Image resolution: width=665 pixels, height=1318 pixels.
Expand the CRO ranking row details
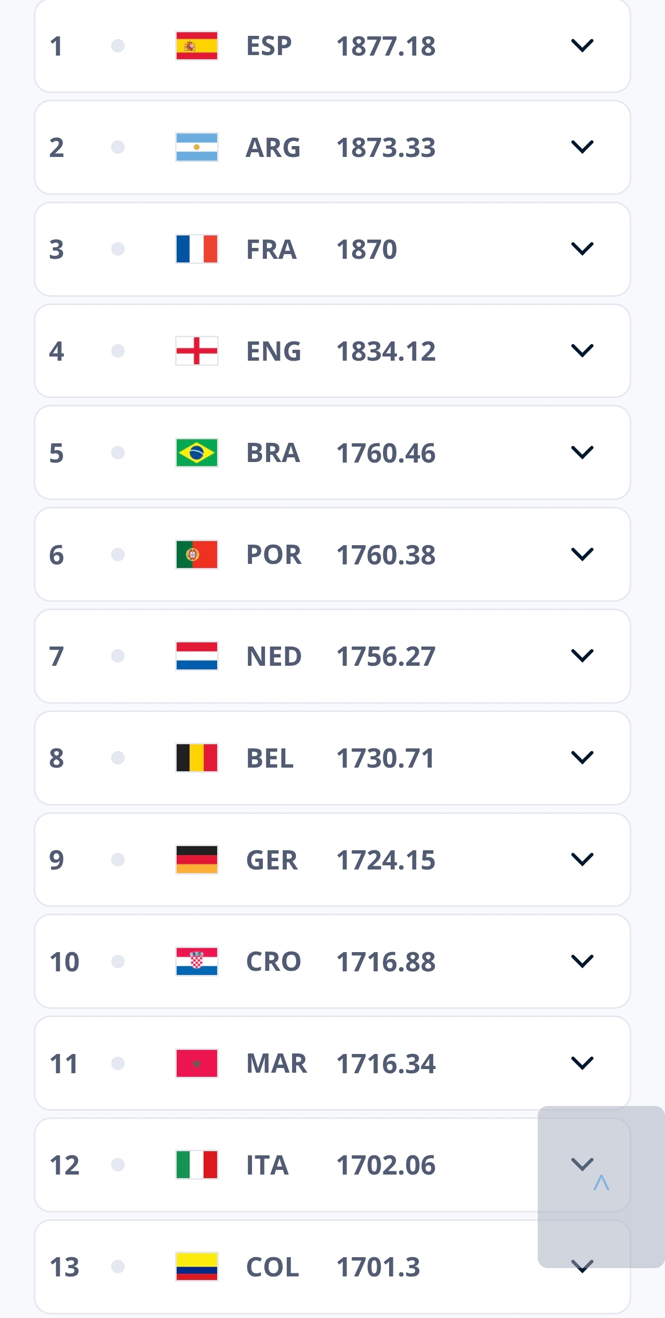pos(582,961)
